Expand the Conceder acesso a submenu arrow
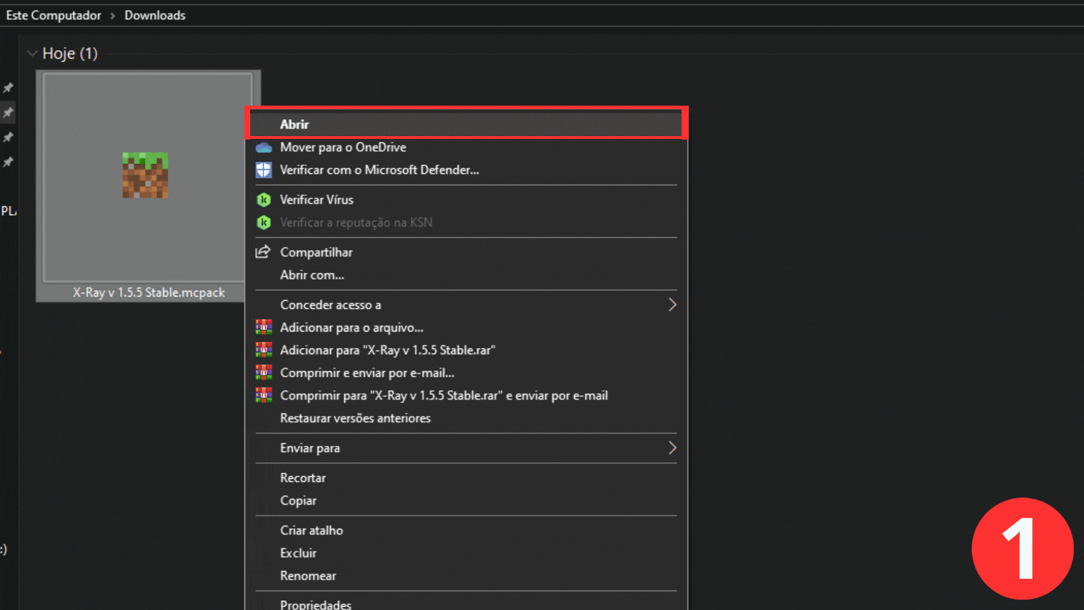 [672, 305]
